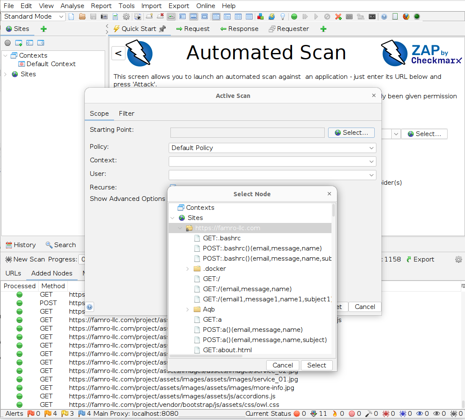Open the Report menu

point(101,6)
